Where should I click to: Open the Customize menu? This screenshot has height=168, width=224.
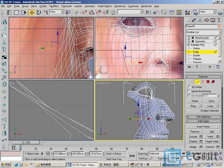pos(133,6)
